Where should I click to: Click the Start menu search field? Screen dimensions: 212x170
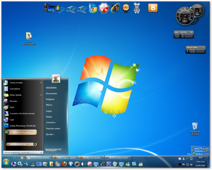point(23,152)
